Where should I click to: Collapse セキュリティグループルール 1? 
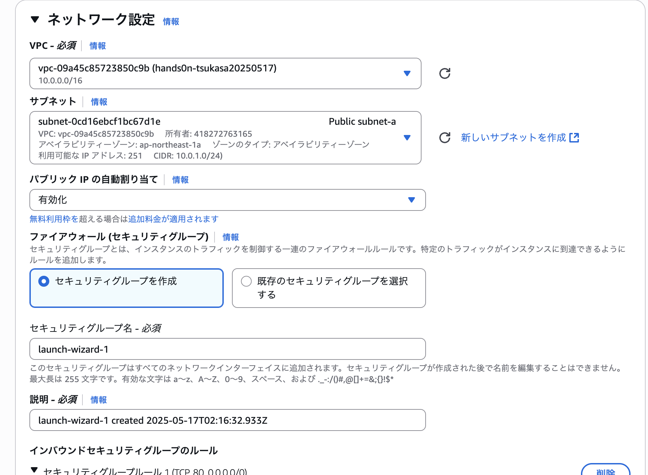point(35,470)
